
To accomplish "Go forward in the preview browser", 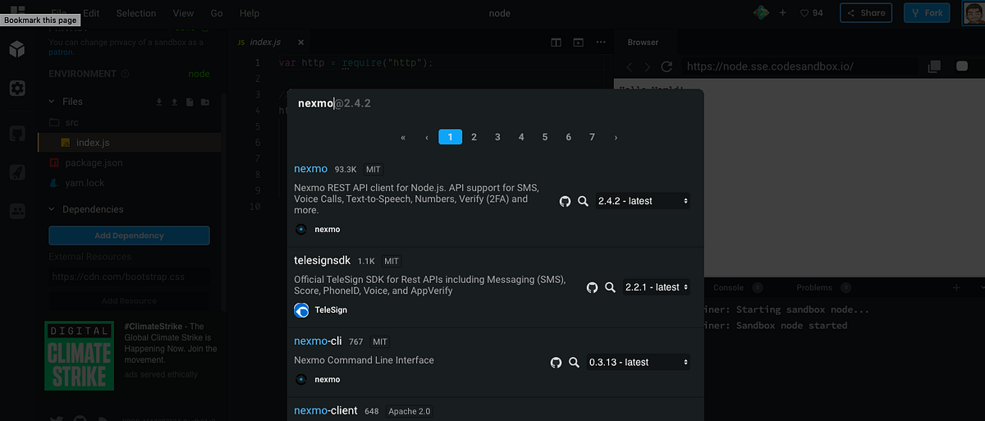I will pos(648,66).
